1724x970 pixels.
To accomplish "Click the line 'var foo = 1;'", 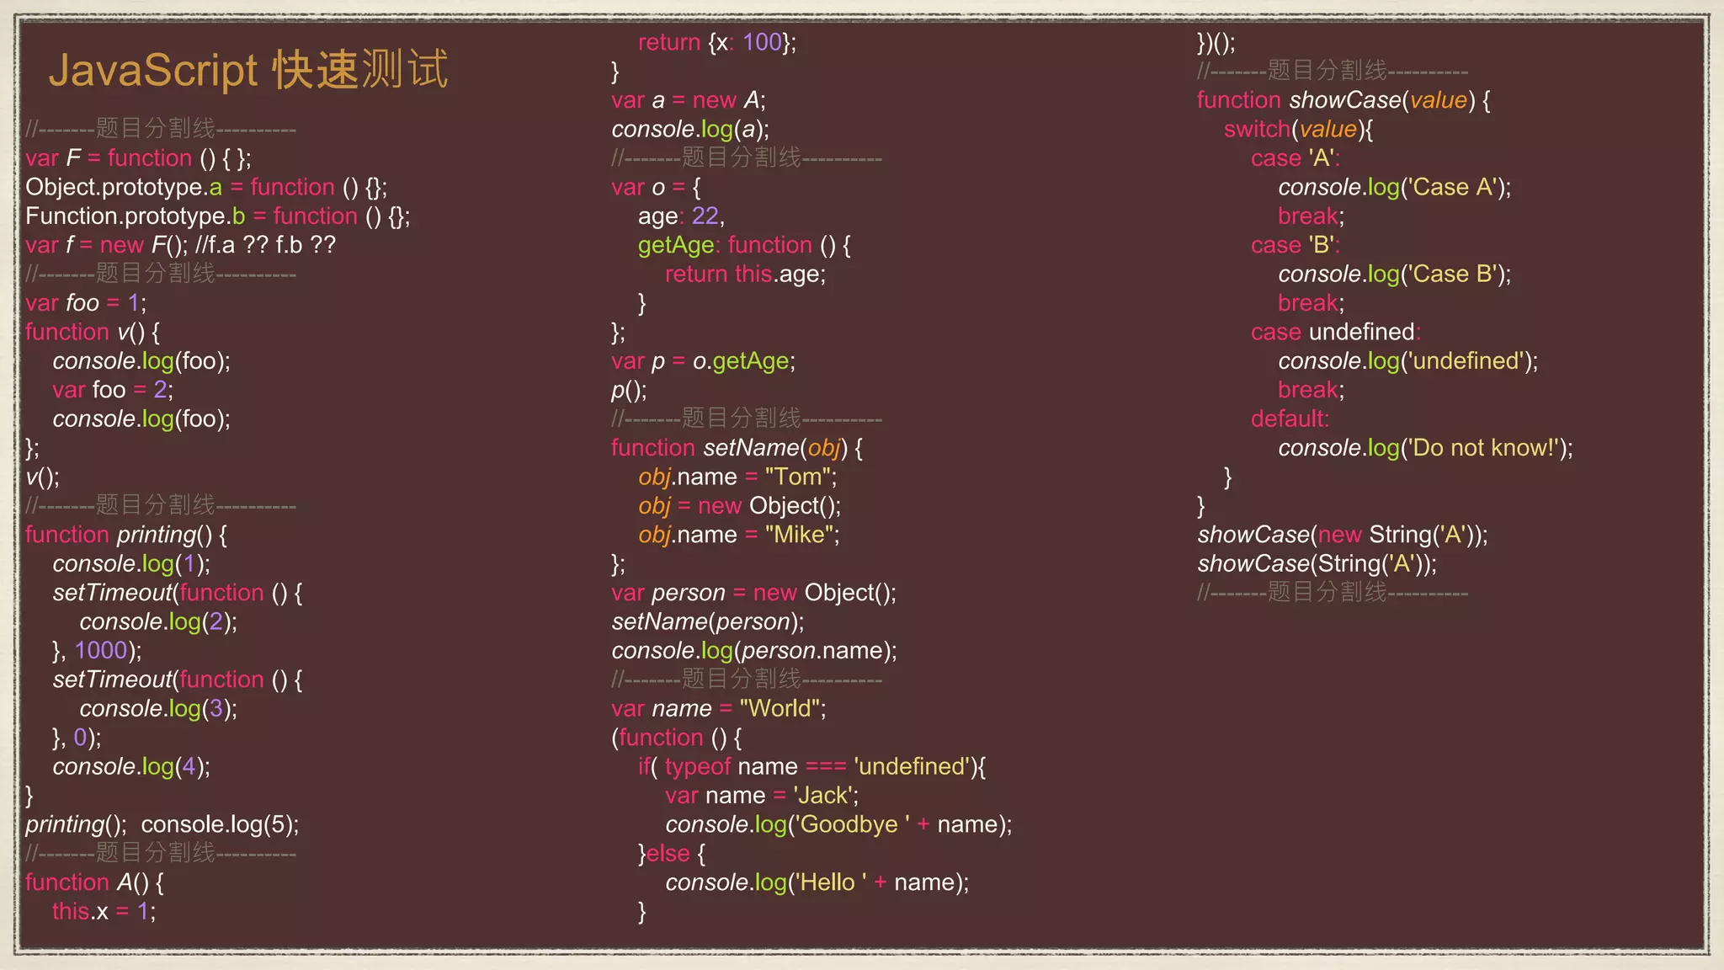I will coord(86,303).
